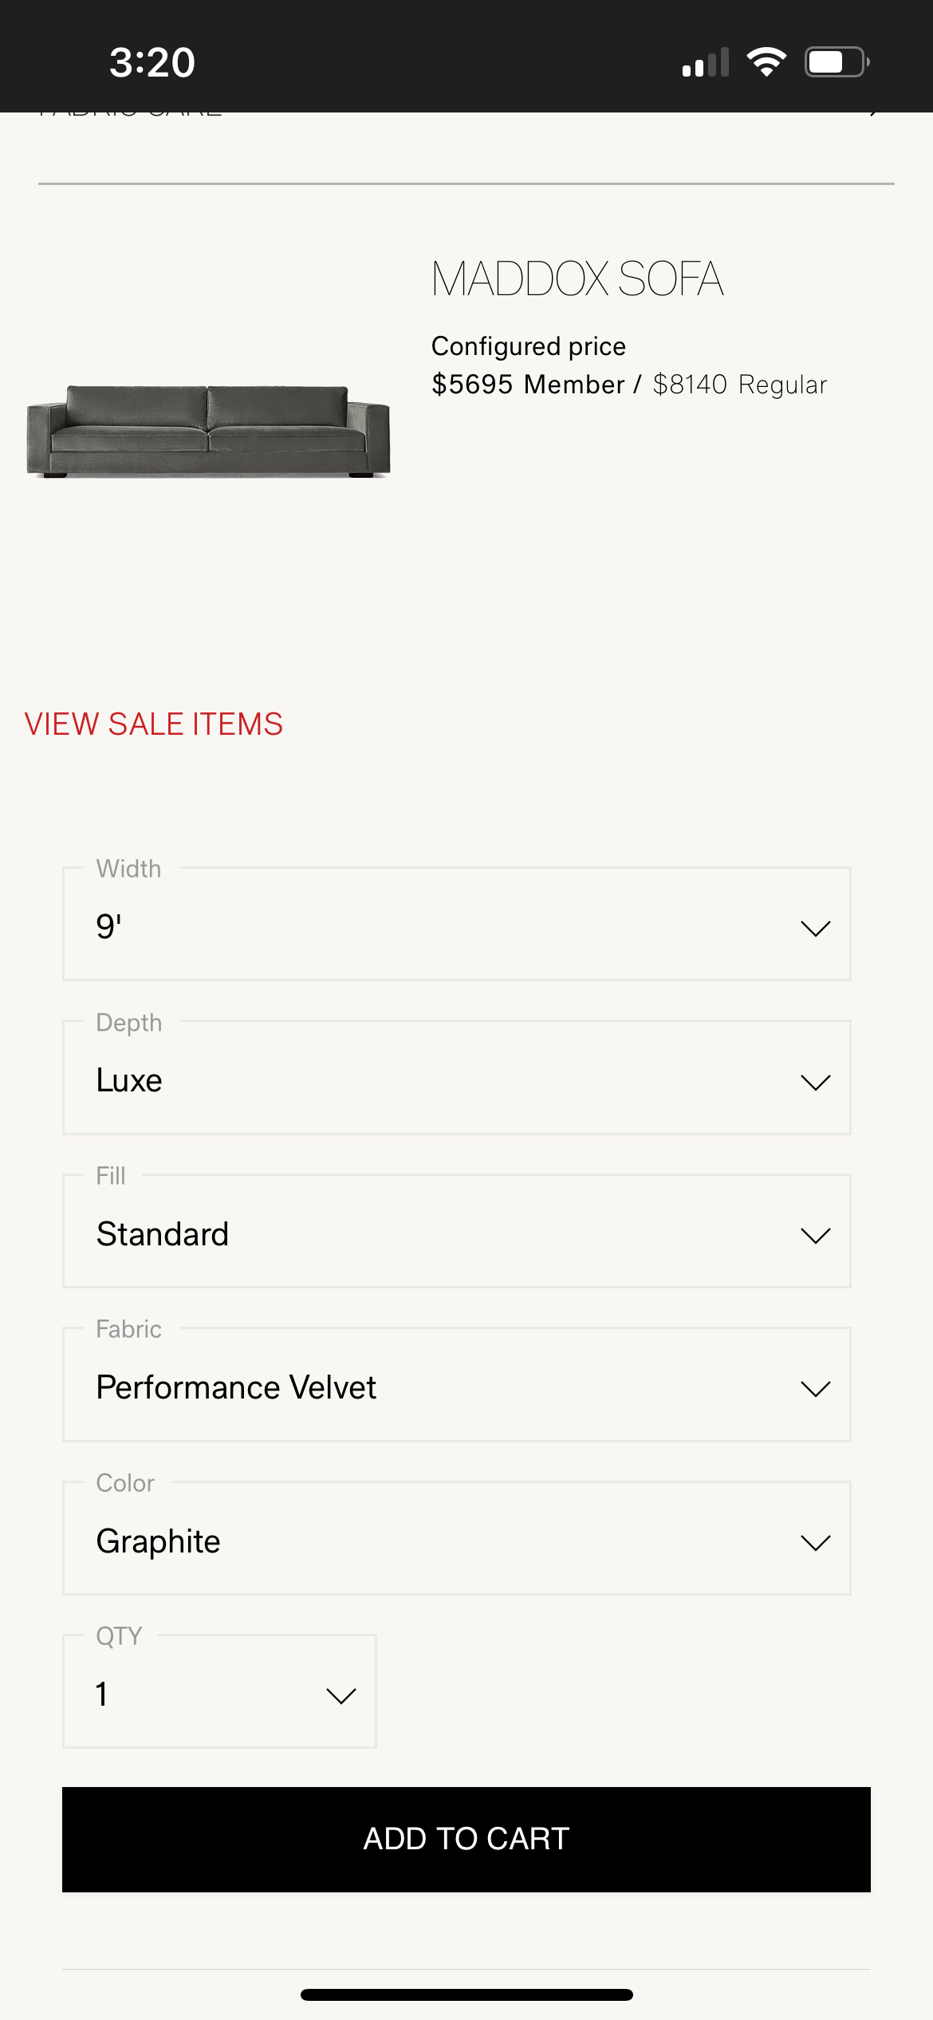Open the View Sale Items link
This screenshot has width=933, height=2020.
click(x=154, y=724)
